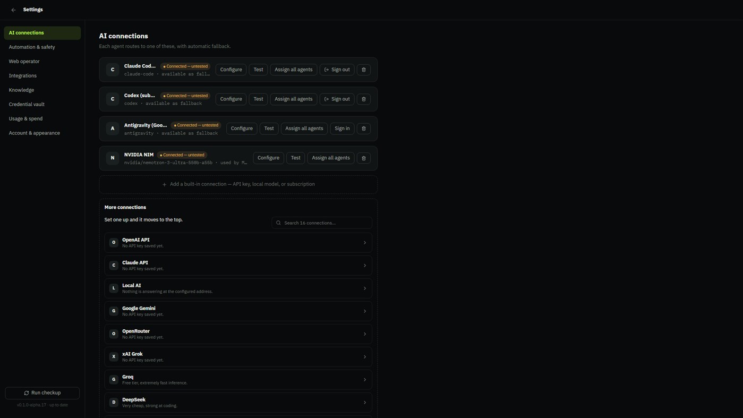Click the Claude API letter icon
Image resolution: width=743 pixels, height=418 pixels.
[114, 266]
